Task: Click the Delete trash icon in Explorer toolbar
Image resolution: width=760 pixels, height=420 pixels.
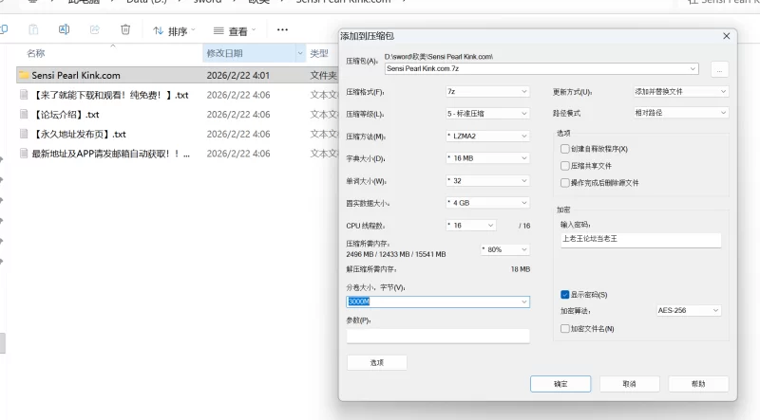Action: [125, 30]
